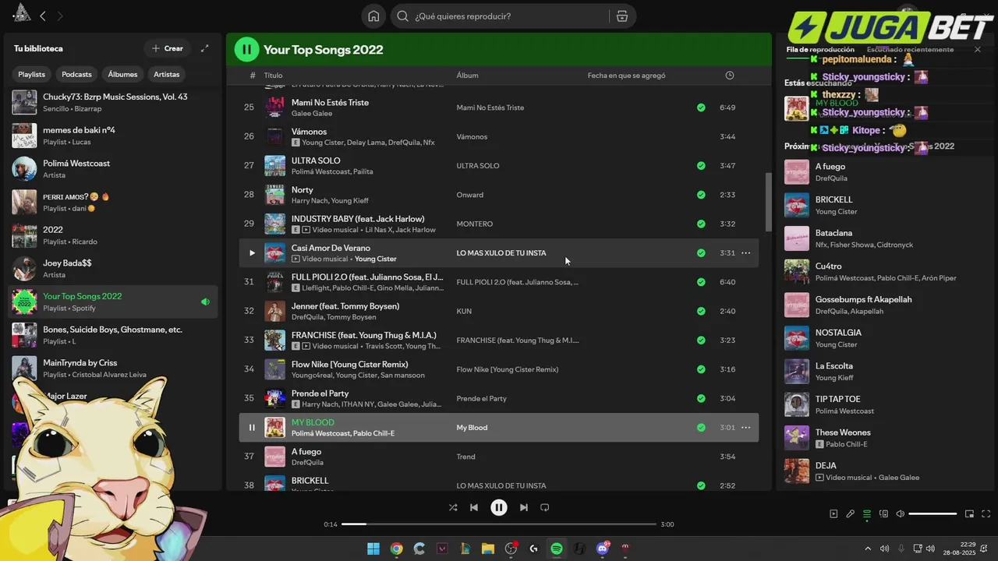
Task: Open more options for Casi Amor De Verano
Action: 745,252
